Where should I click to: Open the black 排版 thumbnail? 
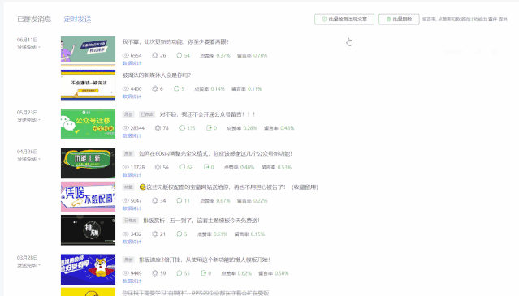tap(88, 230)
